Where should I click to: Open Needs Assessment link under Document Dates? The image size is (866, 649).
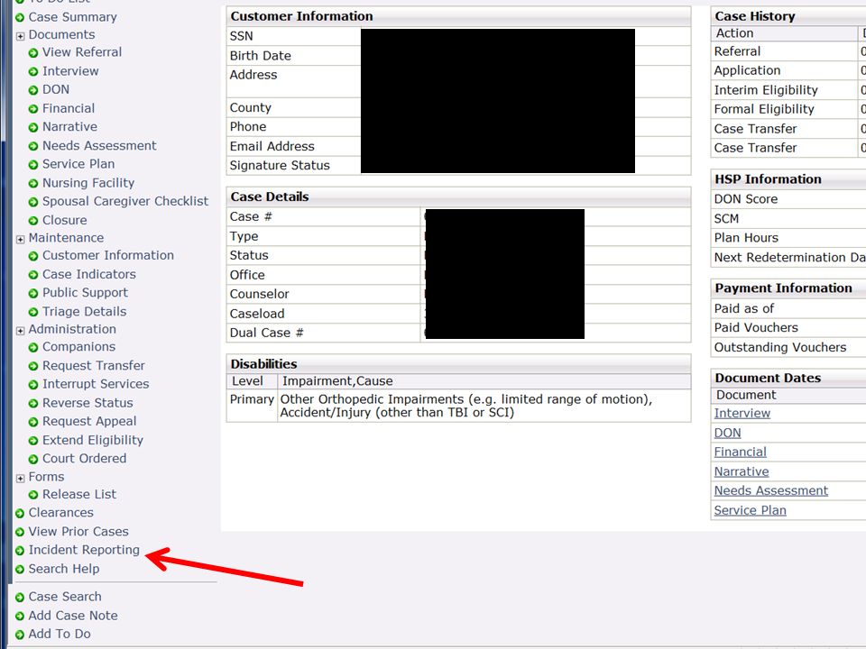click(771, 490)
